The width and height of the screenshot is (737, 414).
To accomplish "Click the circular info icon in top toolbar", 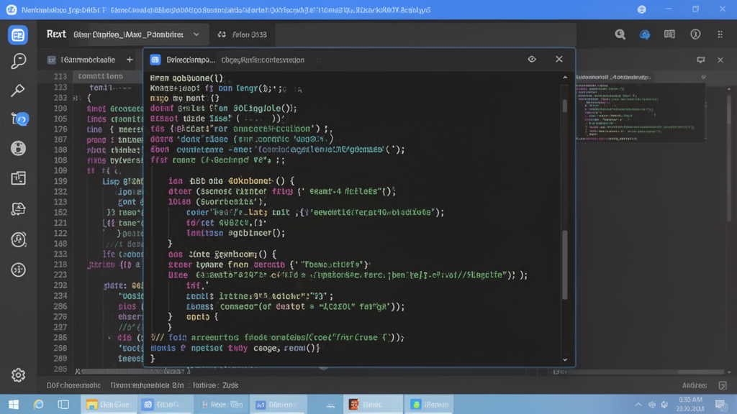I will (695, 34).
